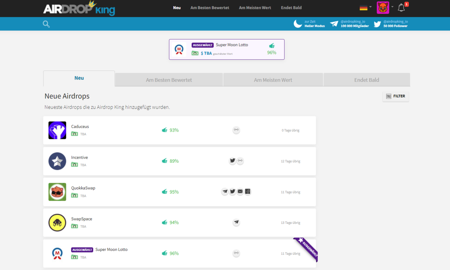Switch to the Am Meisten Wert tab
450x270 pixels.
(x=273, y=80)
